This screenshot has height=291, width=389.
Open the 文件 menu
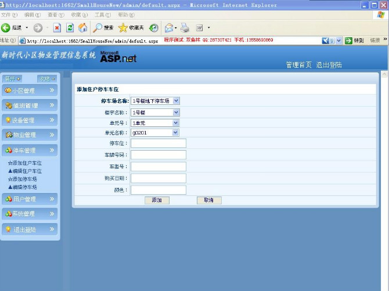[x=9, y=15]
